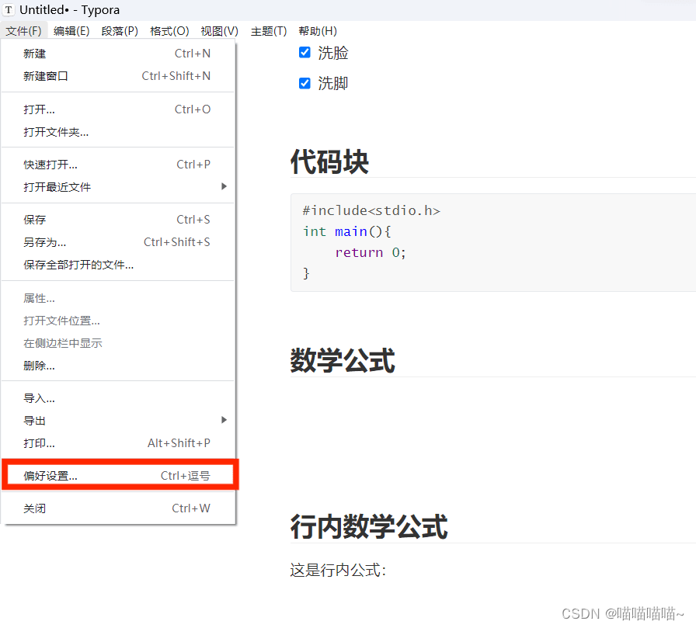Click the 洗脚 task text

333,83
